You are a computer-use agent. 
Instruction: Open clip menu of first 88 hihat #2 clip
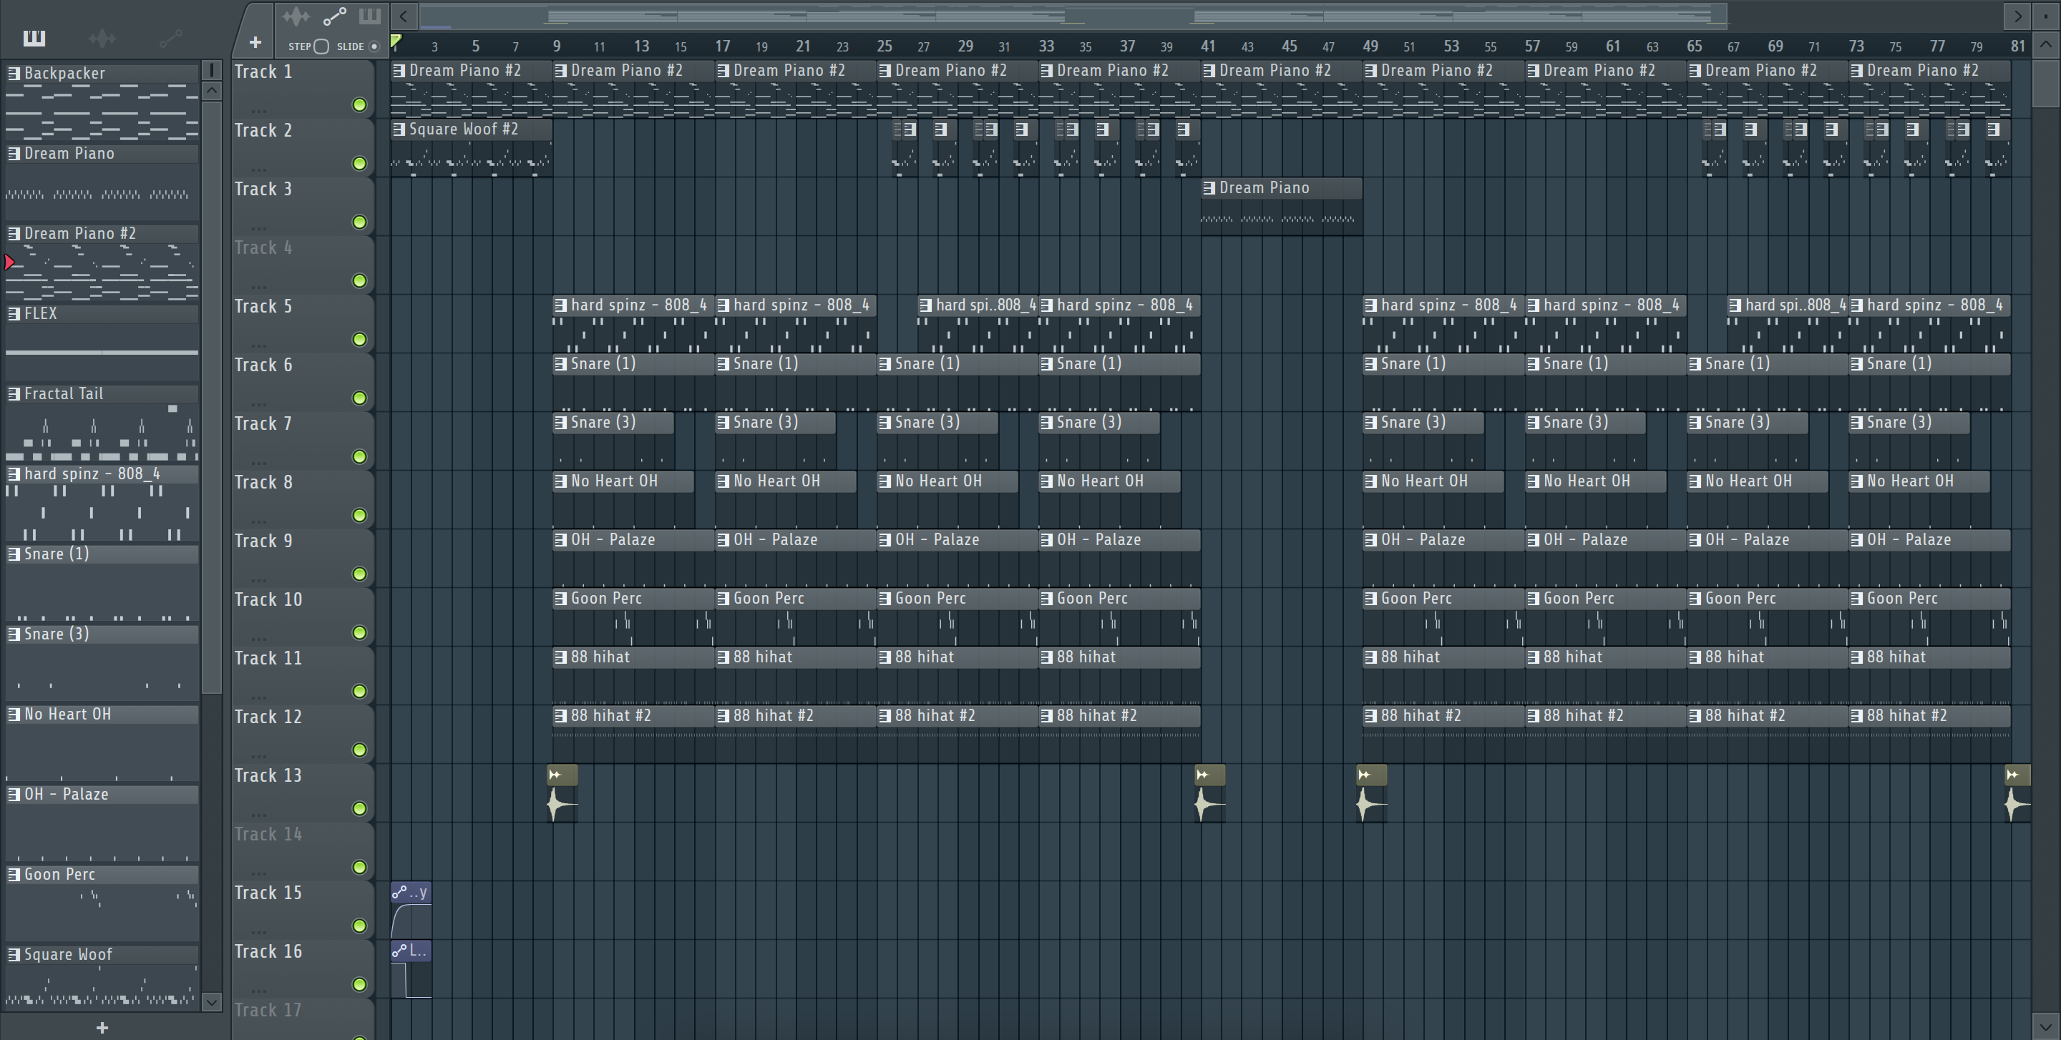click(561, 715)
